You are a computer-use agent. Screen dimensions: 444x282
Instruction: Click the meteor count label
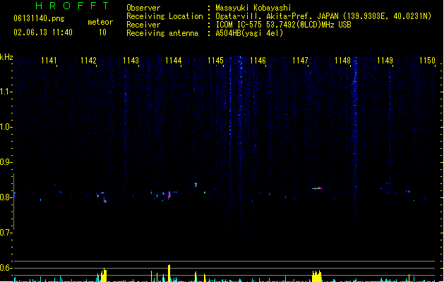click(100, 22)
